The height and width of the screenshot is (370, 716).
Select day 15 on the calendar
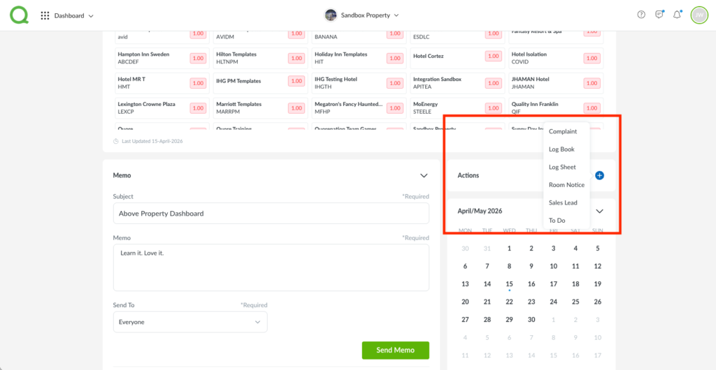point(509,284)
